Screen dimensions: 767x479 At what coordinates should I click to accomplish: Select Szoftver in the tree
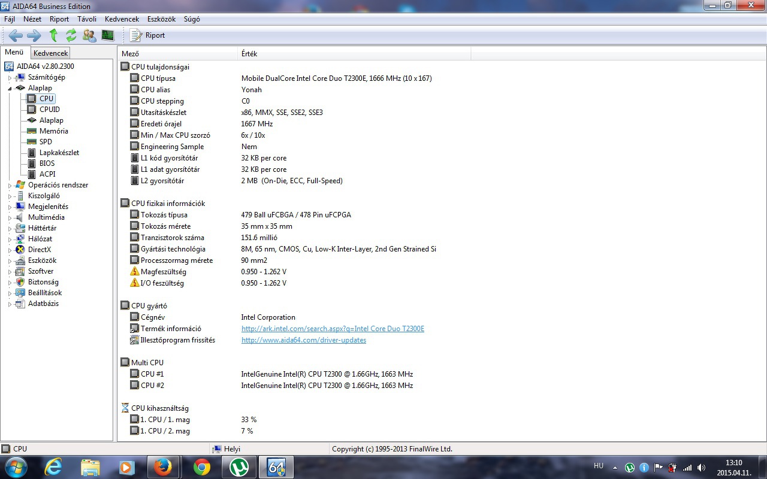point(41,271)
